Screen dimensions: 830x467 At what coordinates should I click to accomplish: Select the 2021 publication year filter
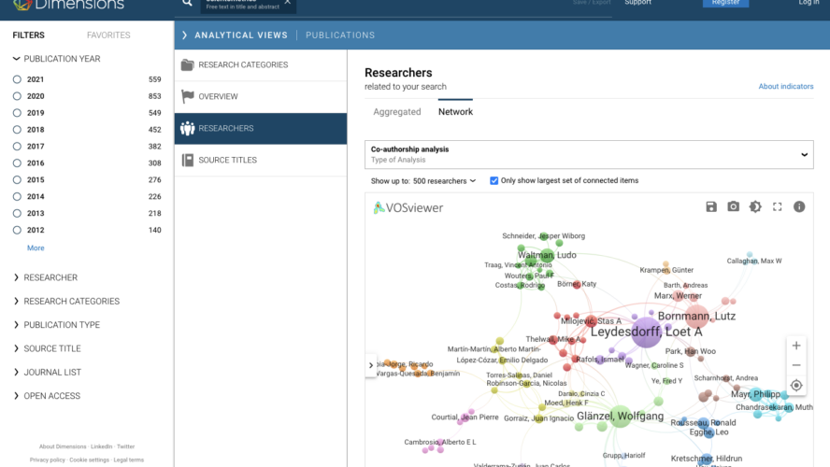(18, 79)
